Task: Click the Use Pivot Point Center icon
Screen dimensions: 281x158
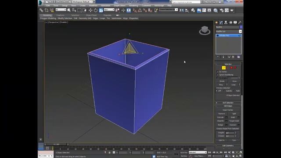Action: coord(118,10)
